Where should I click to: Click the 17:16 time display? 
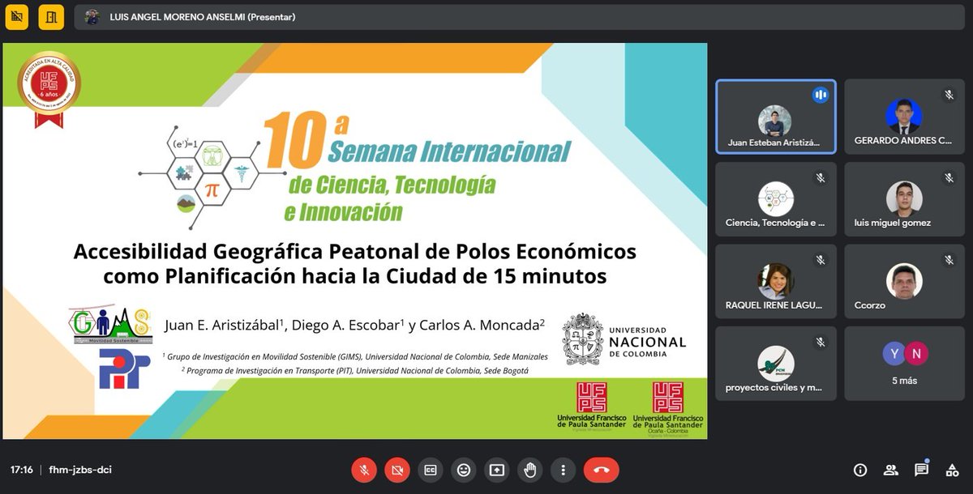[22, 470]
